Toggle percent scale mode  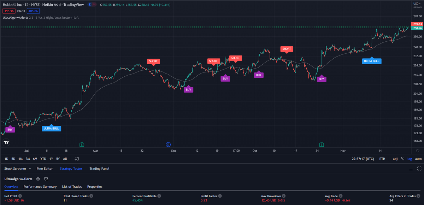point(402,159)
